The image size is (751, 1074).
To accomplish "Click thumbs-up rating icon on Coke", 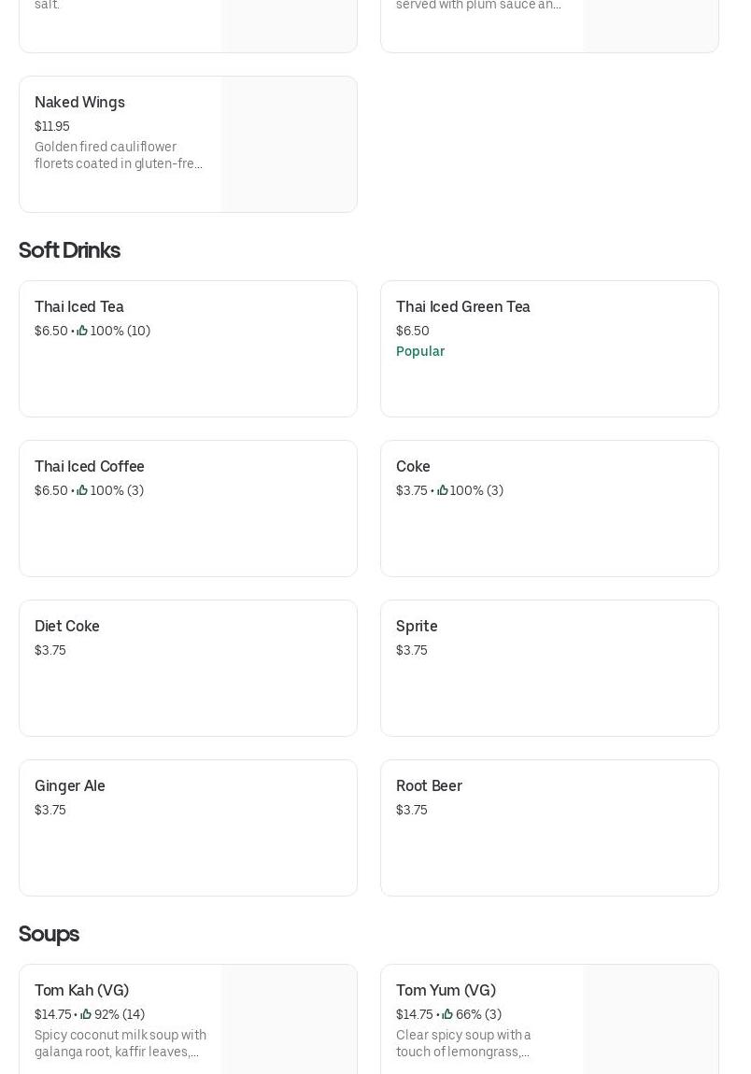I will (x=443, y=490).
